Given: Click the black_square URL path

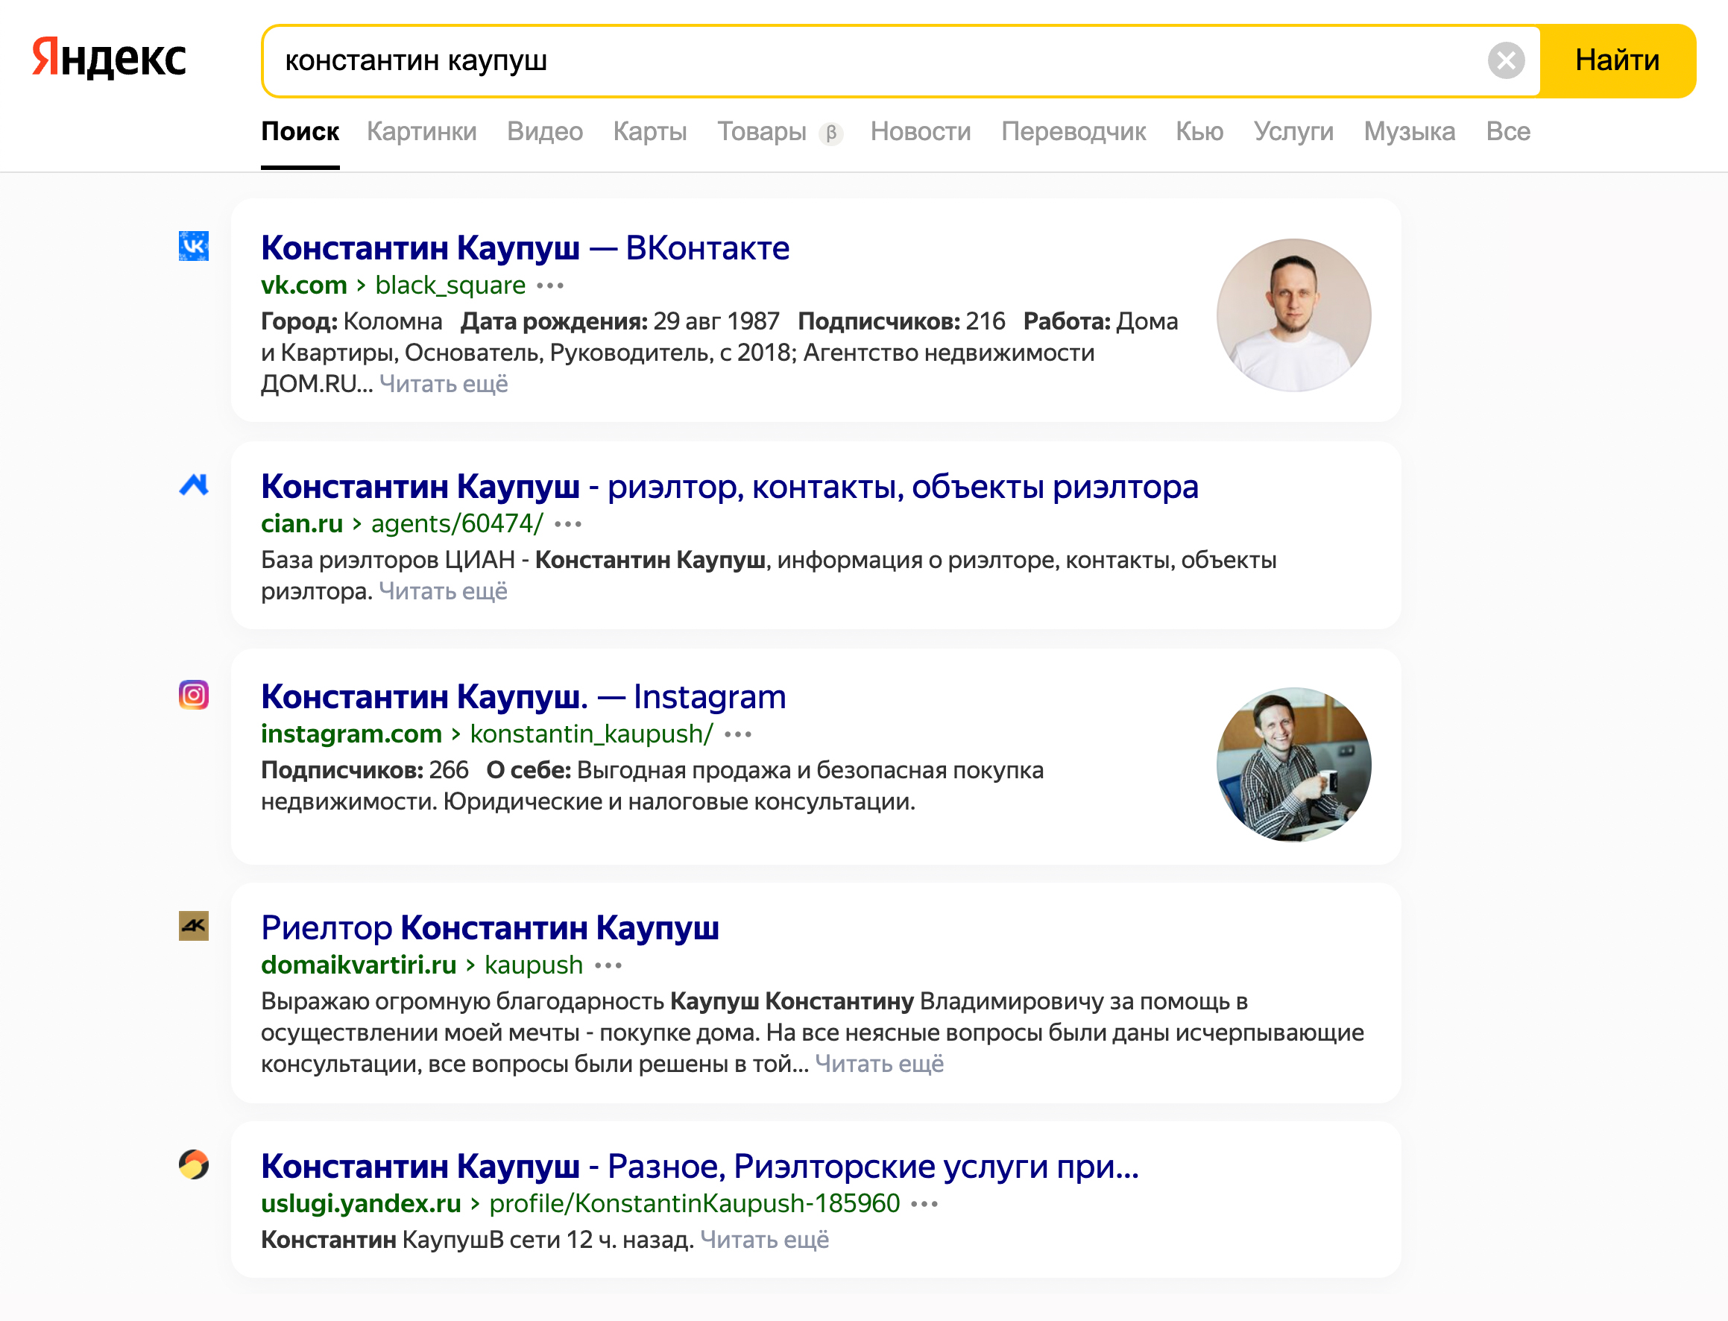Looking at the screenshot, I should tap(450, 285).
